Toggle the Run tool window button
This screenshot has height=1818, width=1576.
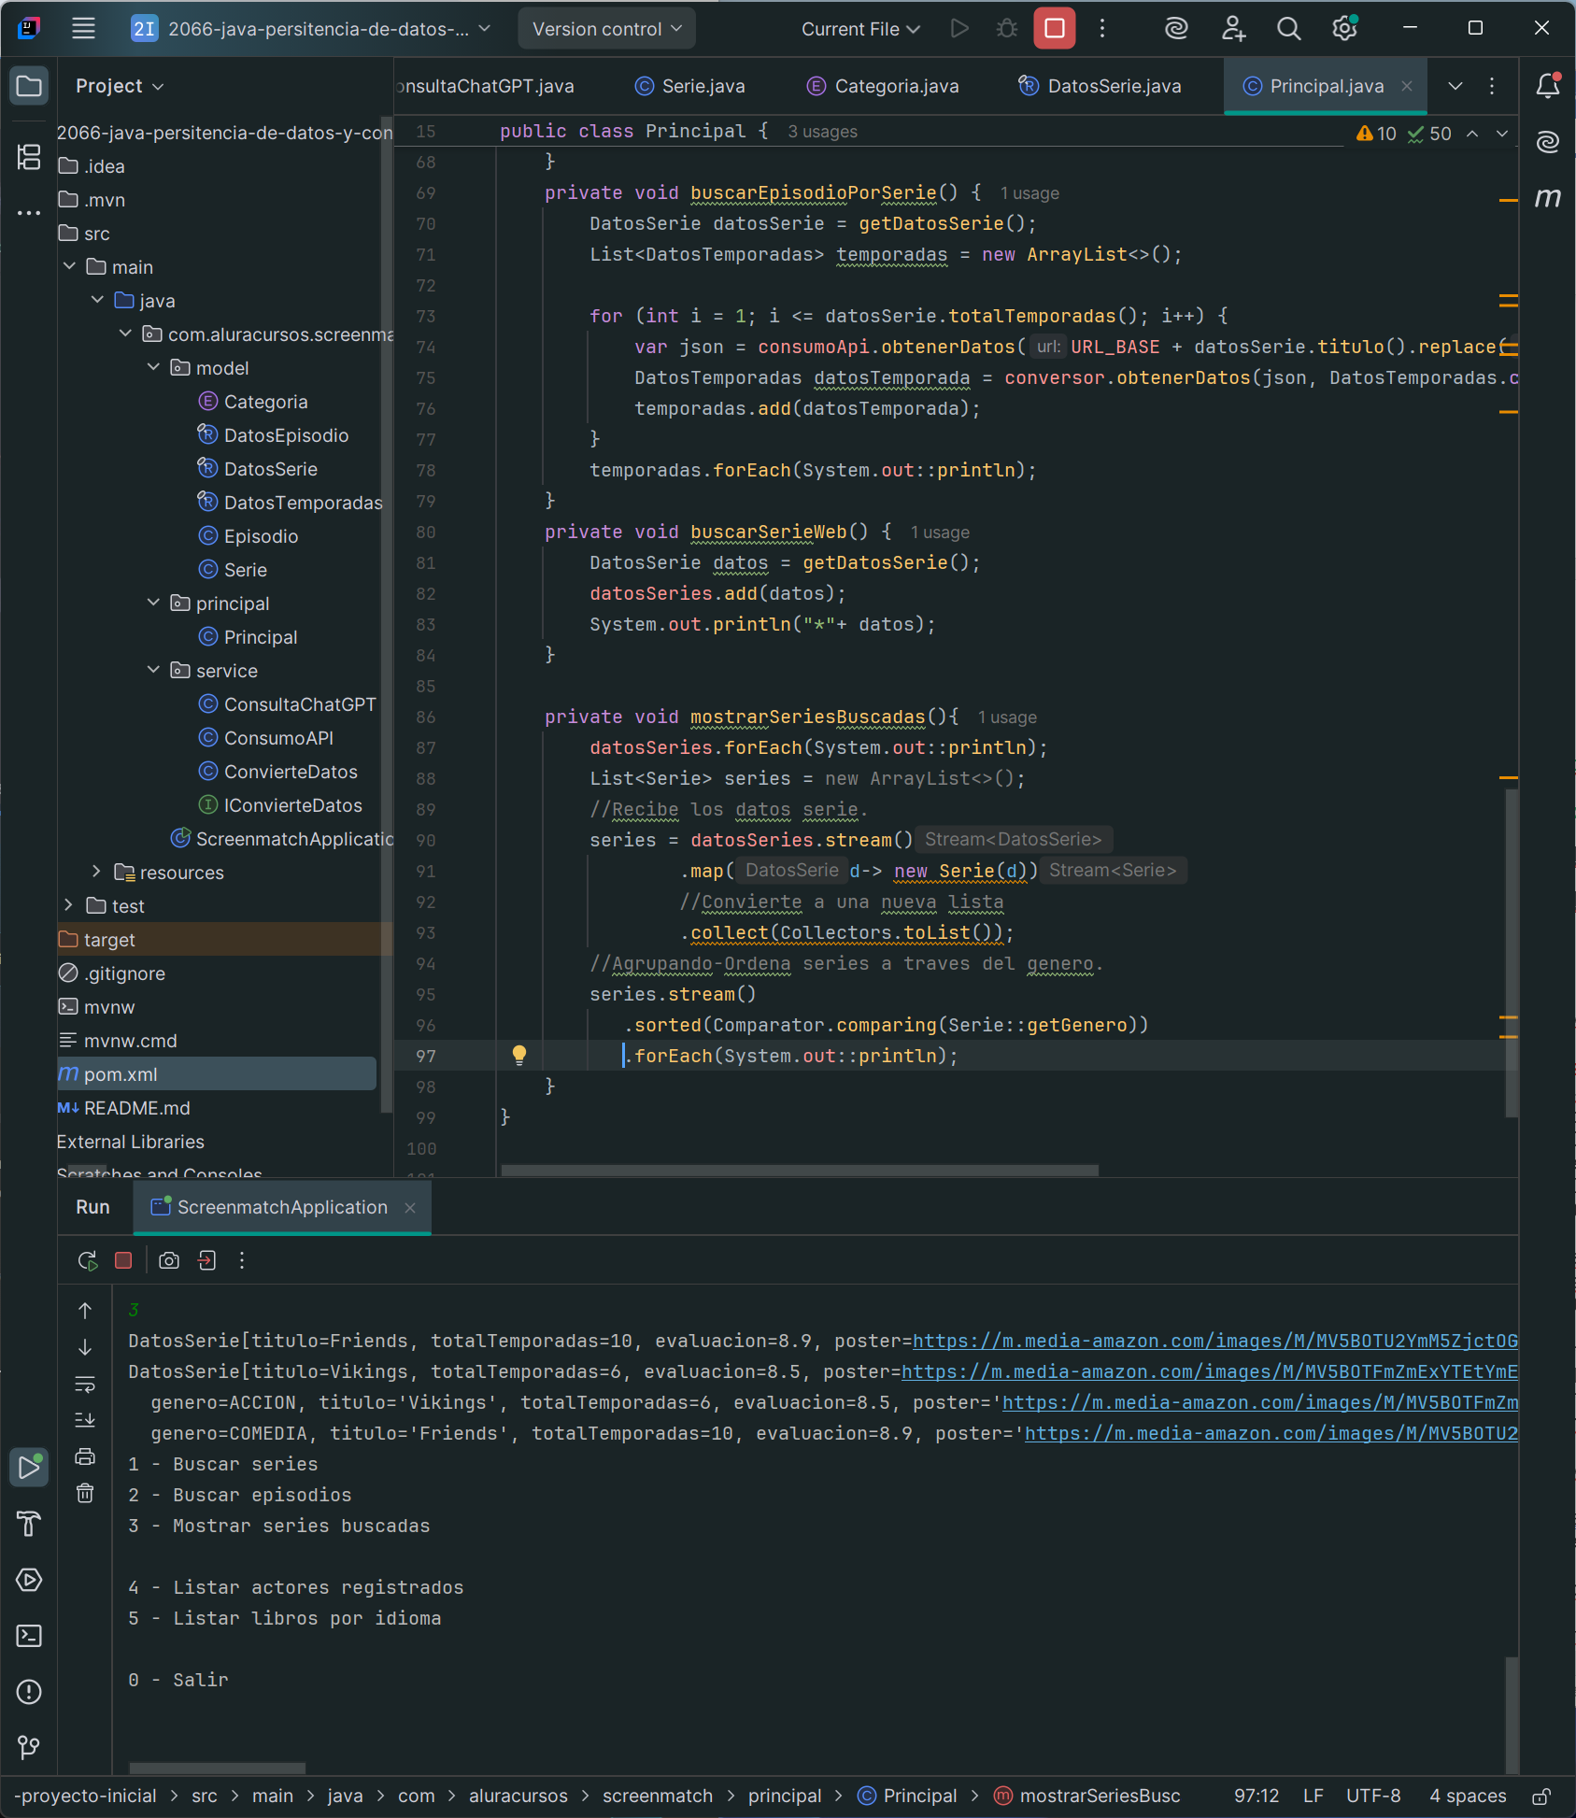(x=29, y=1468)
